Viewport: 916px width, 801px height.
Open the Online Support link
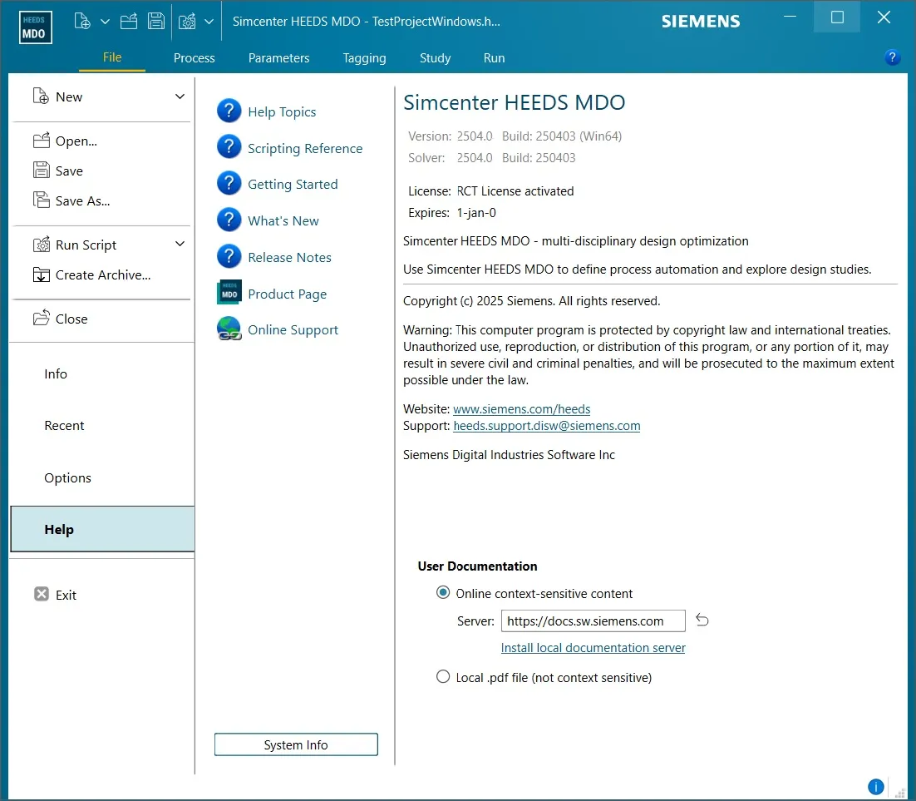pyautogui.click(x=293, y=329)
